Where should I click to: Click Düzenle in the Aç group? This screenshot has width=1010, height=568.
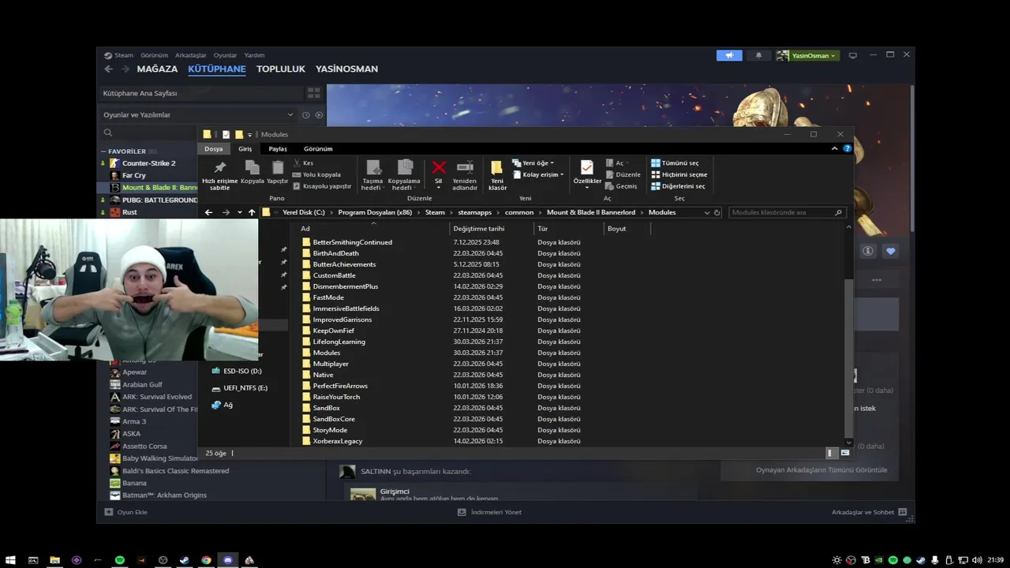click(623, 174)
